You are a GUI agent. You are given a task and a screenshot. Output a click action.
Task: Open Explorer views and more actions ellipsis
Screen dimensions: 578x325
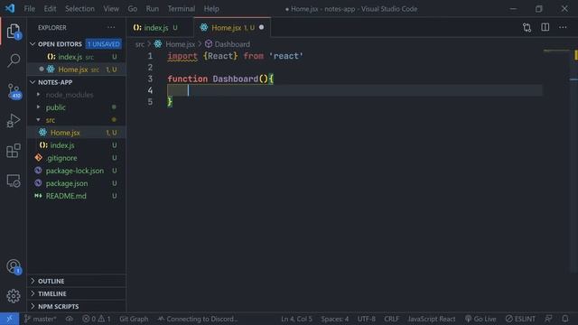pyautogui.click(x=111, y=28)
